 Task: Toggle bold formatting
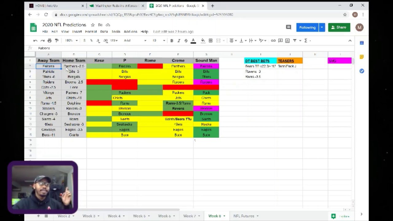coord(172,41)
